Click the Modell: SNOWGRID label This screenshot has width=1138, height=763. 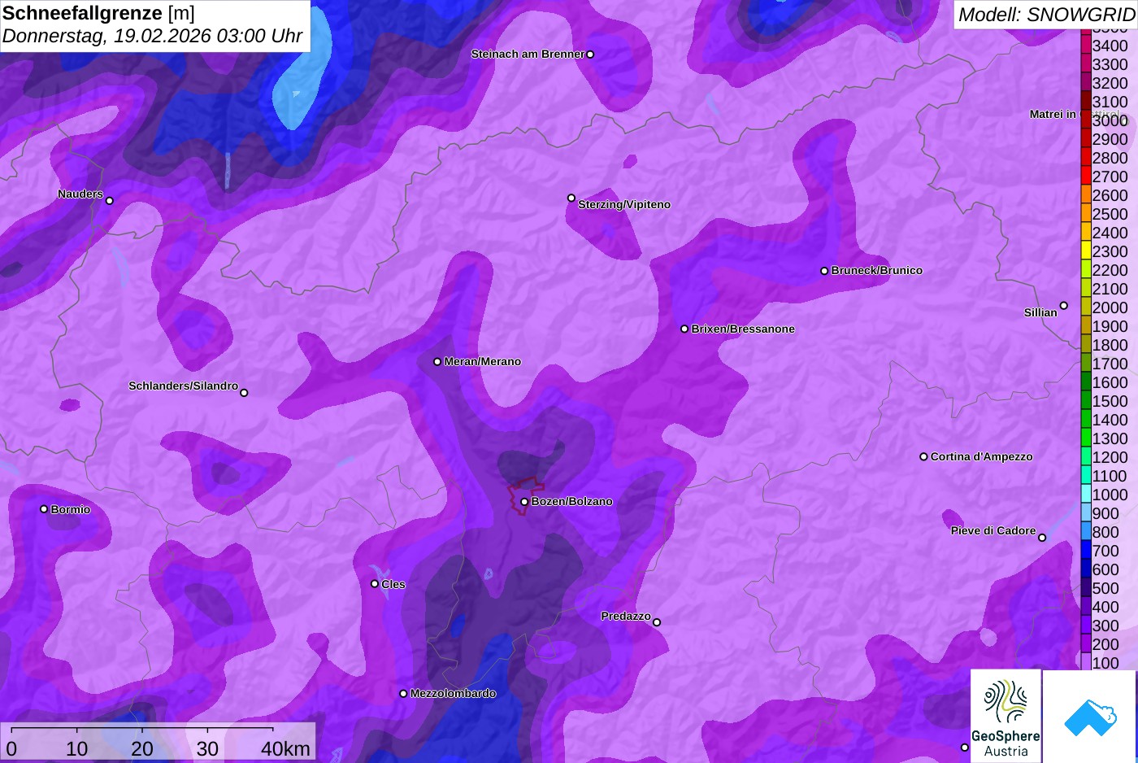pyautogui.click(x=1046, y=15)
